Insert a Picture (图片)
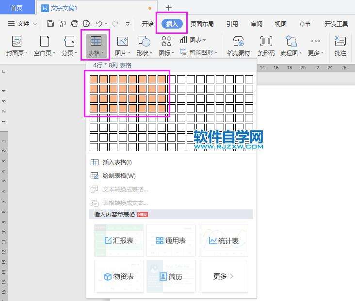This screenshot has height=301, width=355. (123, 46)
